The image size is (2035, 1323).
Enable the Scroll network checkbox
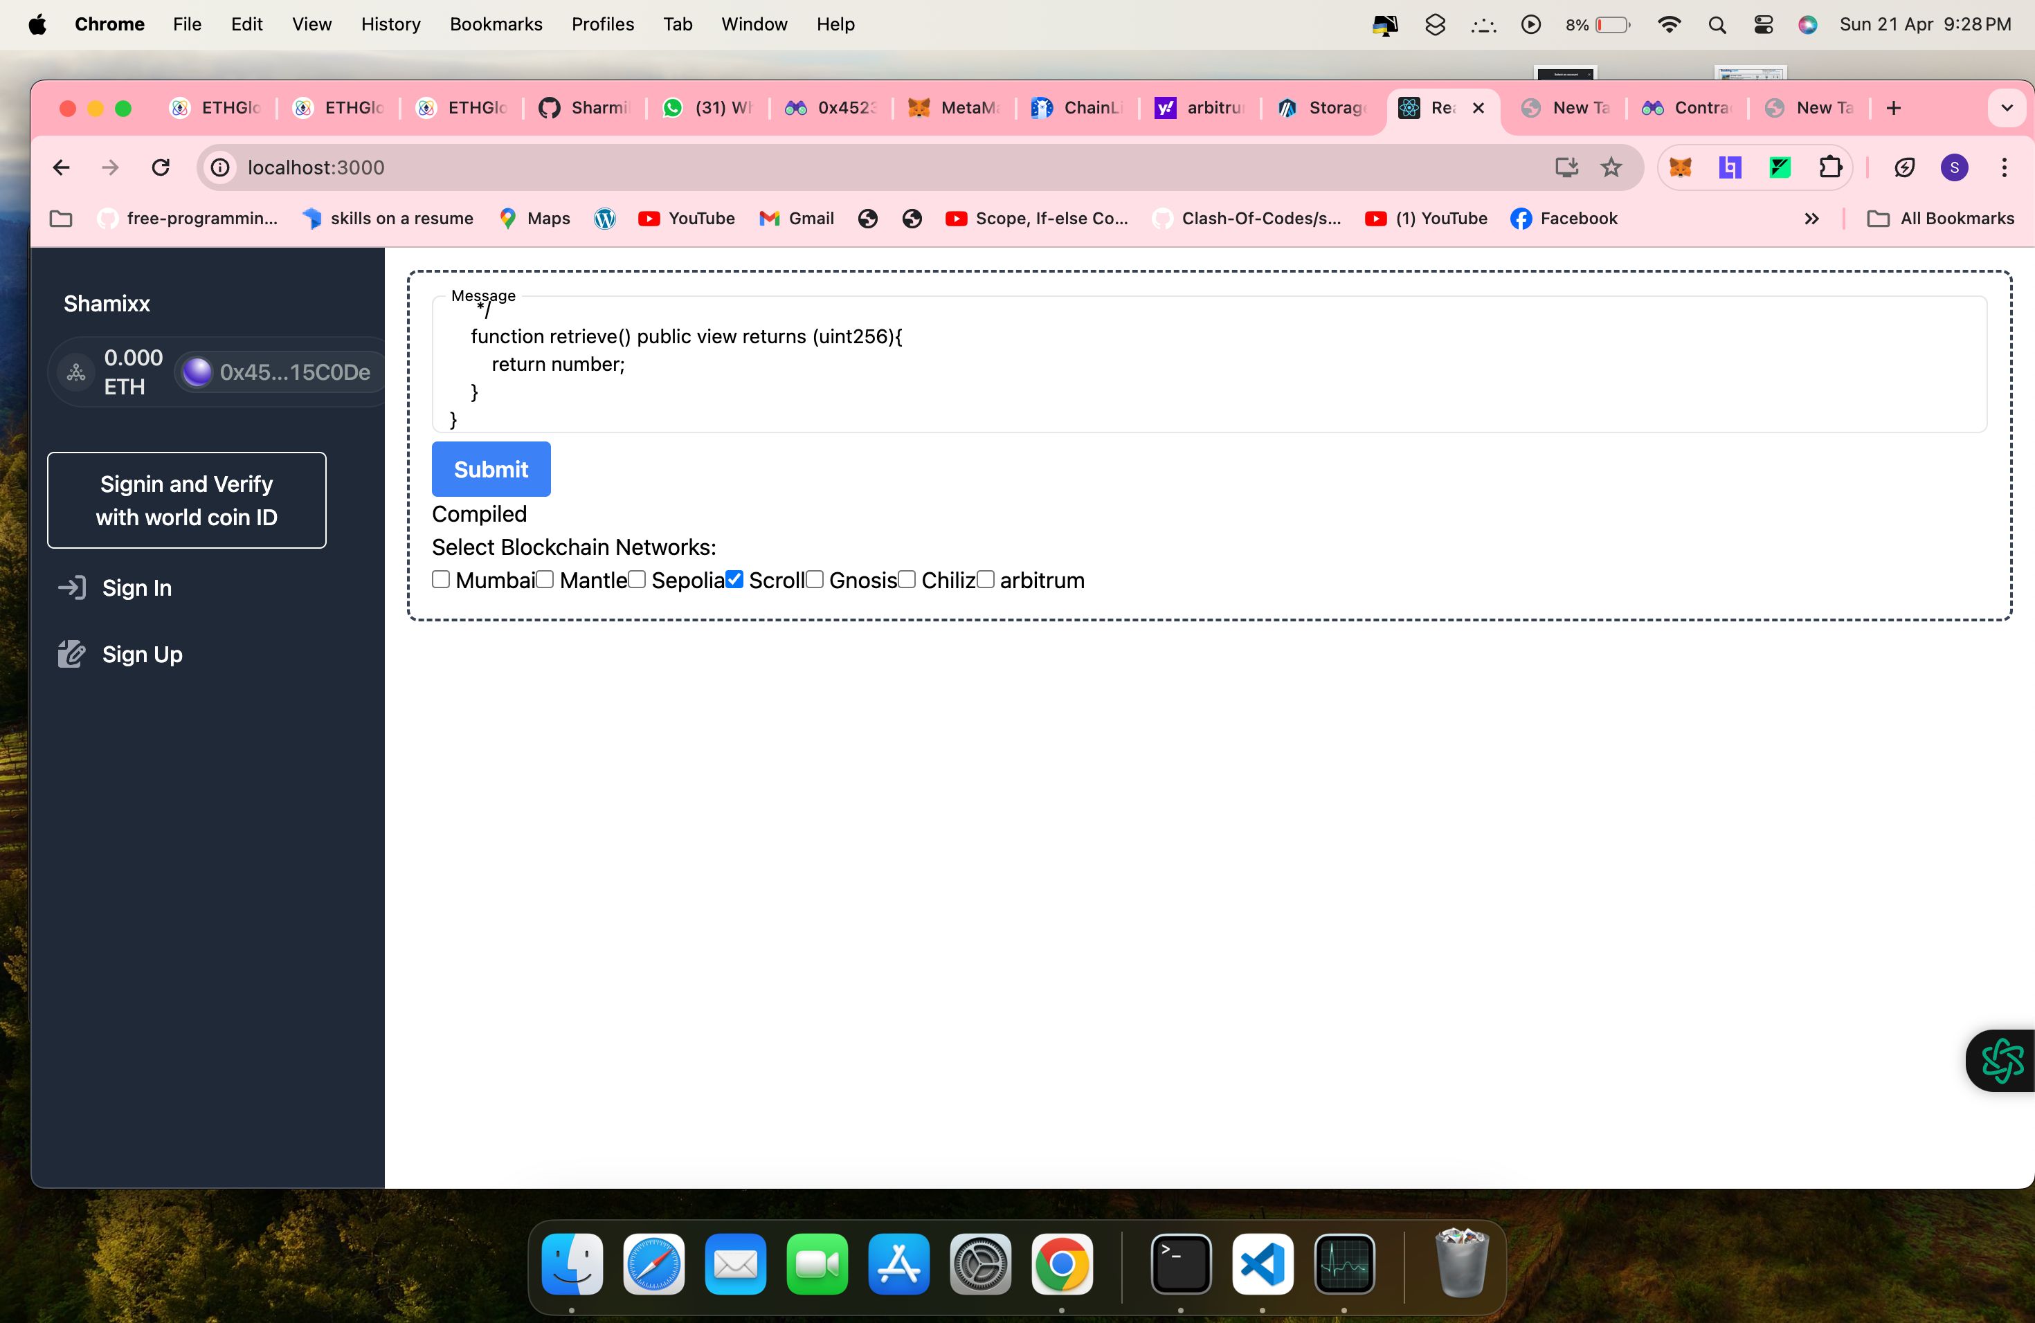(734, 578)
